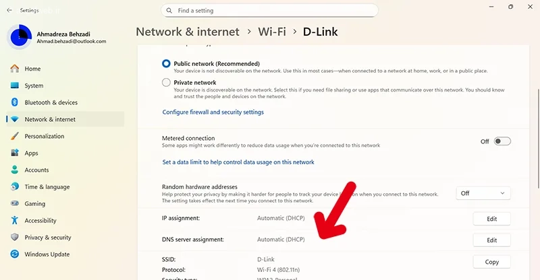Navigate to Wi-Fi breadcrumb
Screen dimensions: 540x280
click(273, 32)
